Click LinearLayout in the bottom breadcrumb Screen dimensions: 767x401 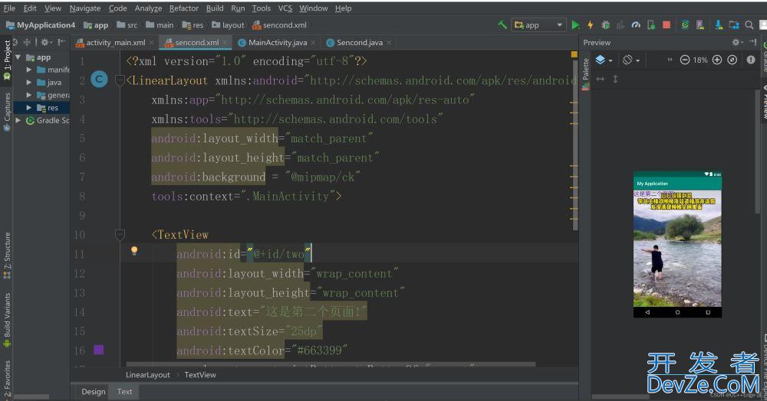pyautogui.click(x=148, y=375)
